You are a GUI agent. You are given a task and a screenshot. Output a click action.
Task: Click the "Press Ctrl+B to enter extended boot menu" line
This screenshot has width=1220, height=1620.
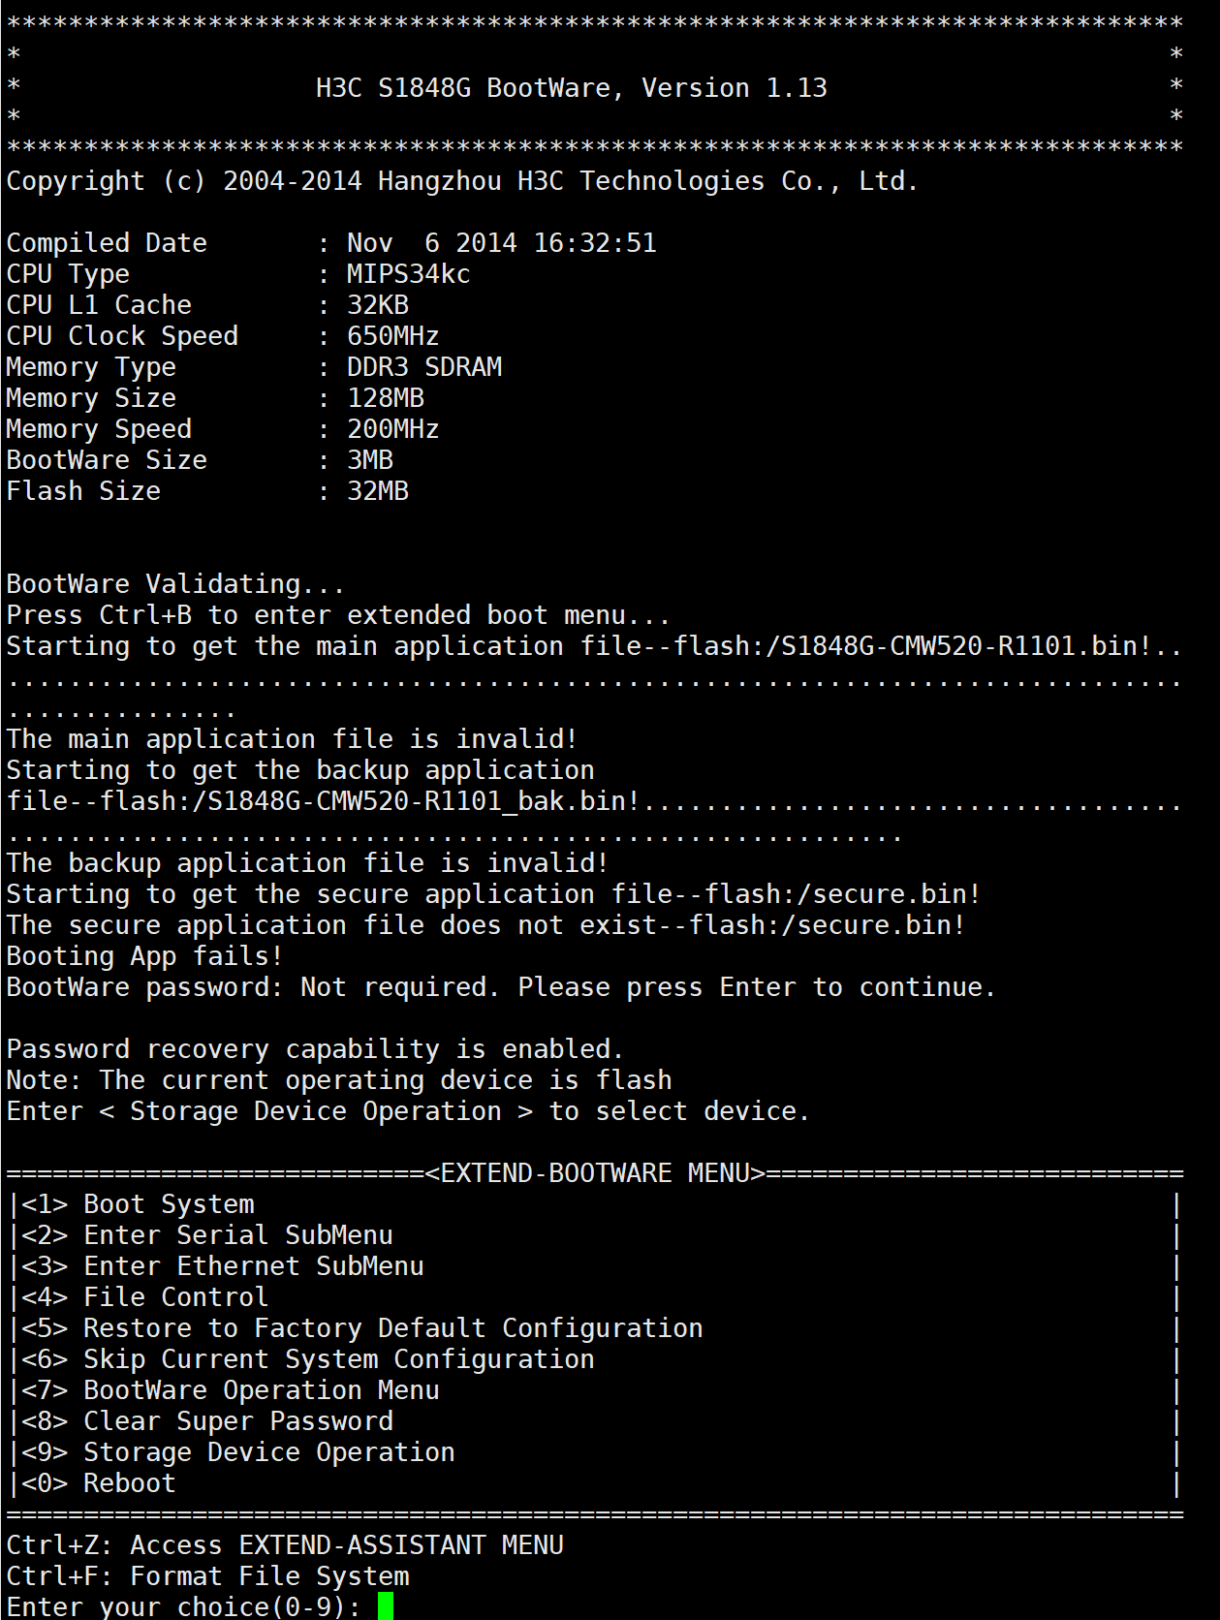[338, 615]
